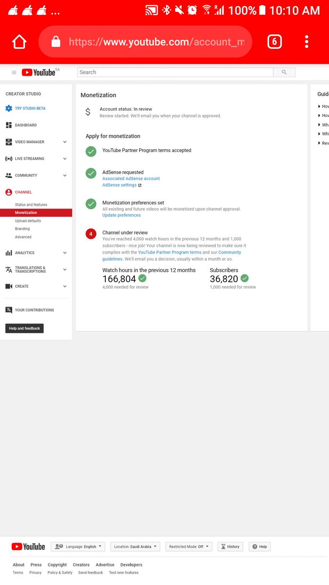The width and height of the screenshot is (329, 585).
Task: Click Help and feedback button
Action: (x=24, y=329)
